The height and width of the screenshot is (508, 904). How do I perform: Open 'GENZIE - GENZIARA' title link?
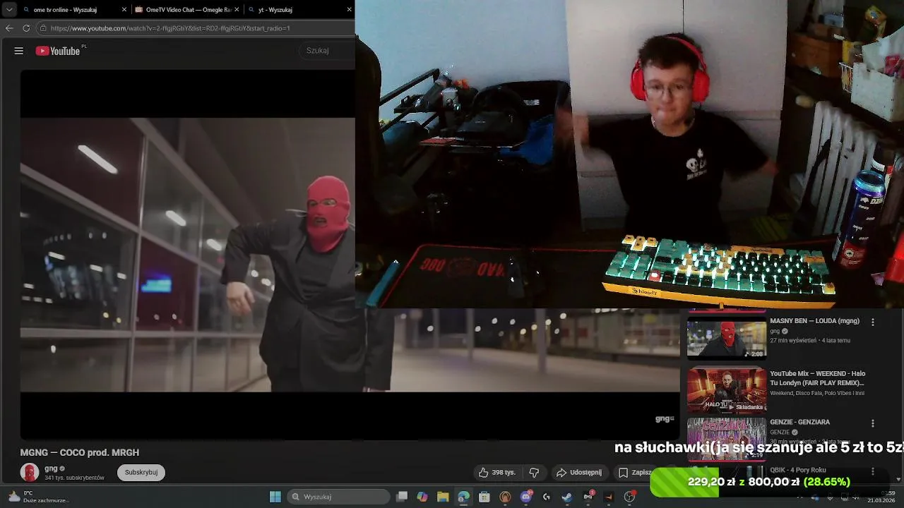coord(799,422)
